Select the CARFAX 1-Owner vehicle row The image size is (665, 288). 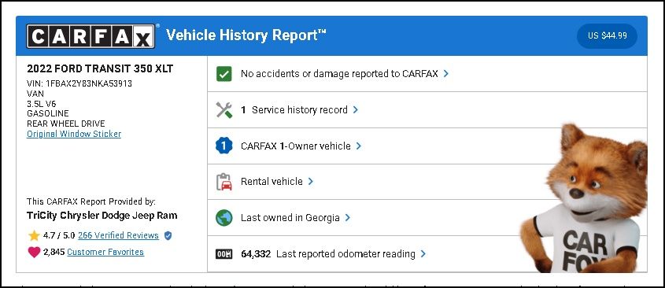427,146
